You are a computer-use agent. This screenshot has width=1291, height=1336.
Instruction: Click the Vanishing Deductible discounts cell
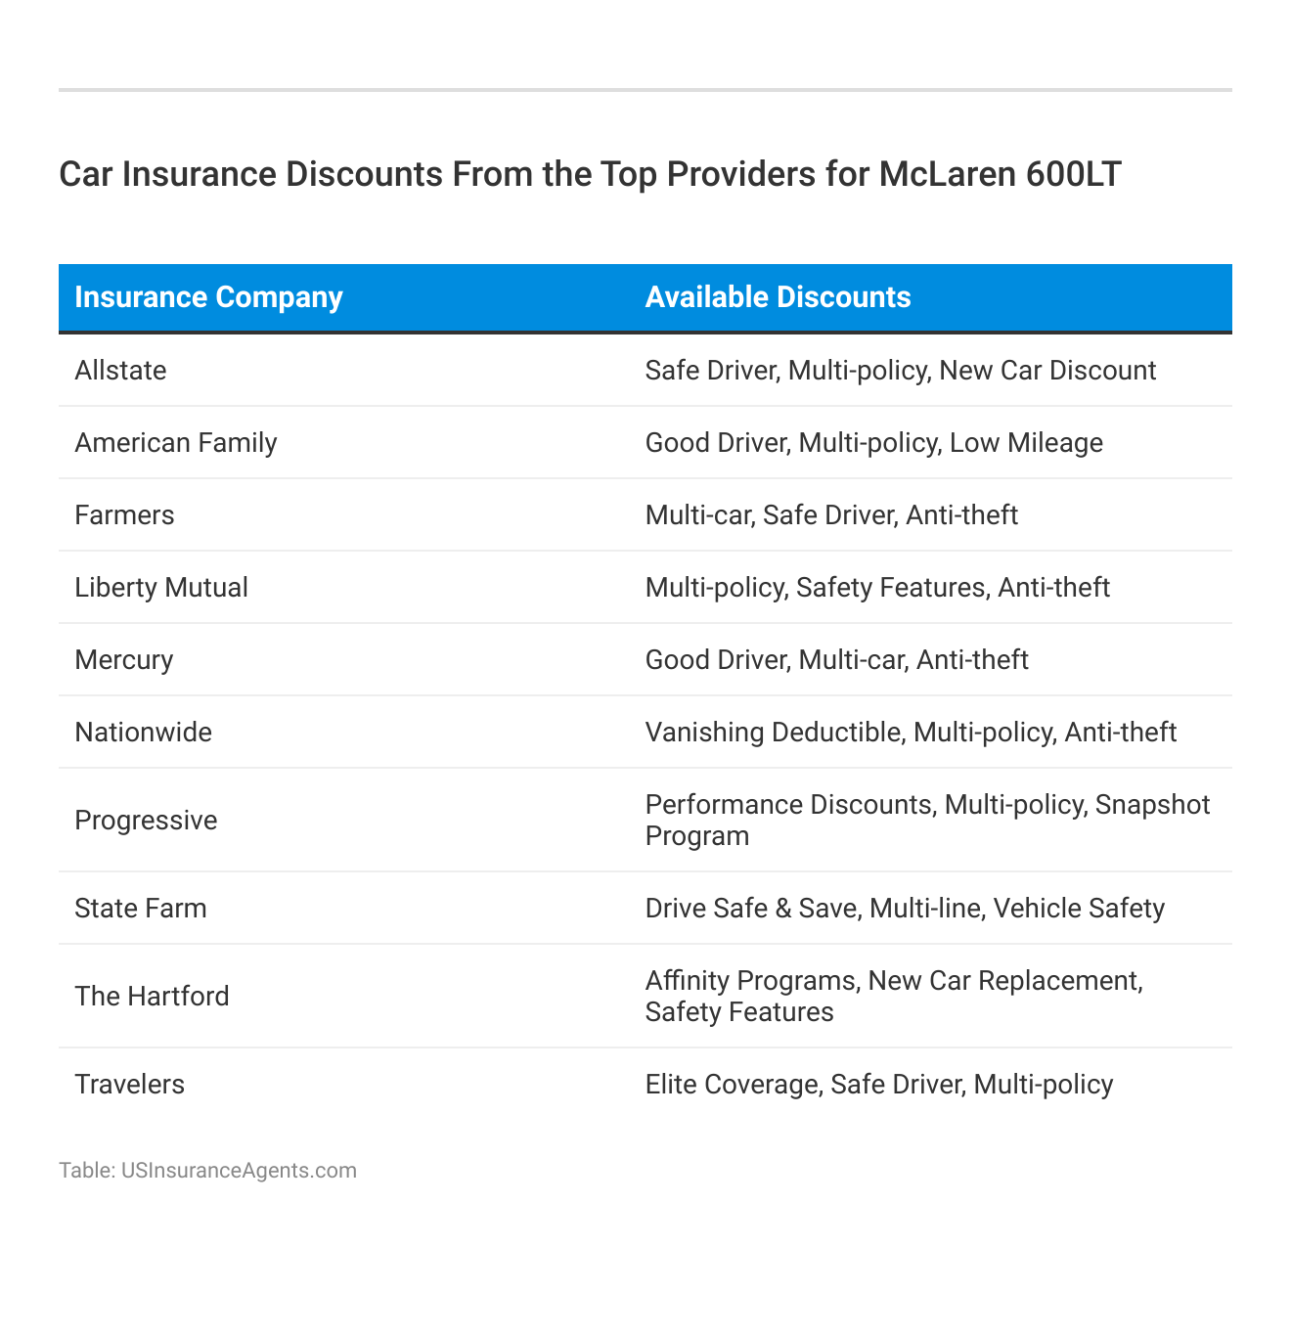point(910,733)
